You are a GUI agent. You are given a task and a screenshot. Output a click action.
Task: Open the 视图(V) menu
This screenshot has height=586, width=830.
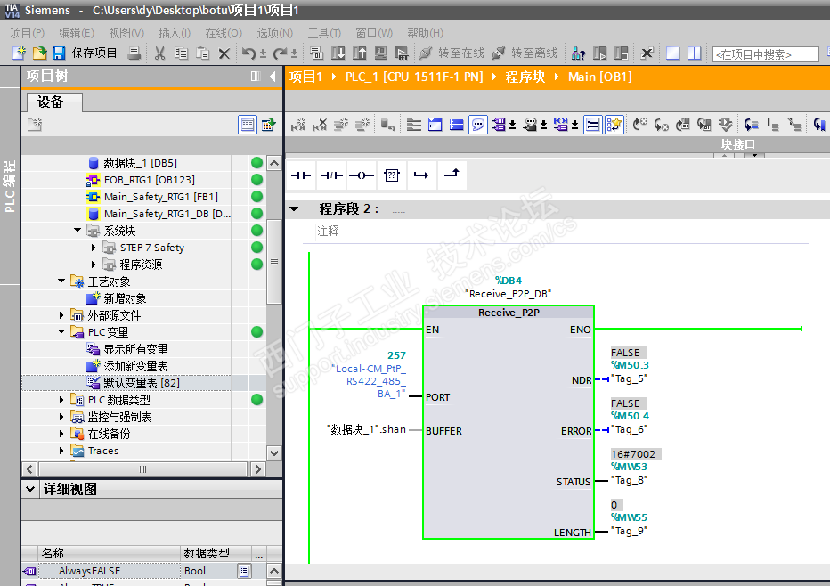[126, 33]
